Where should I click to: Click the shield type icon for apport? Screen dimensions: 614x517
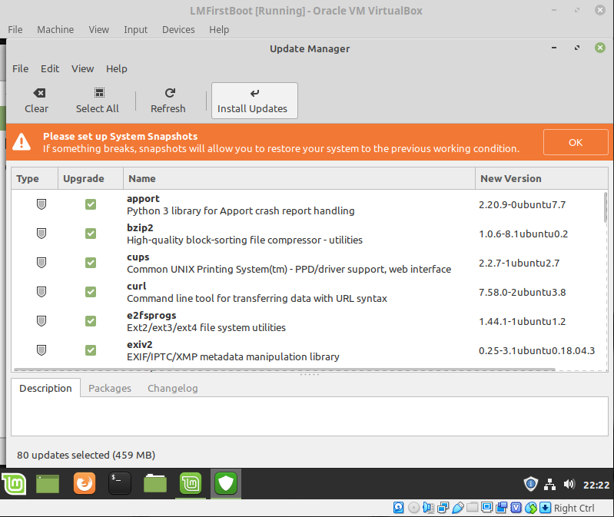coord(41,204)
